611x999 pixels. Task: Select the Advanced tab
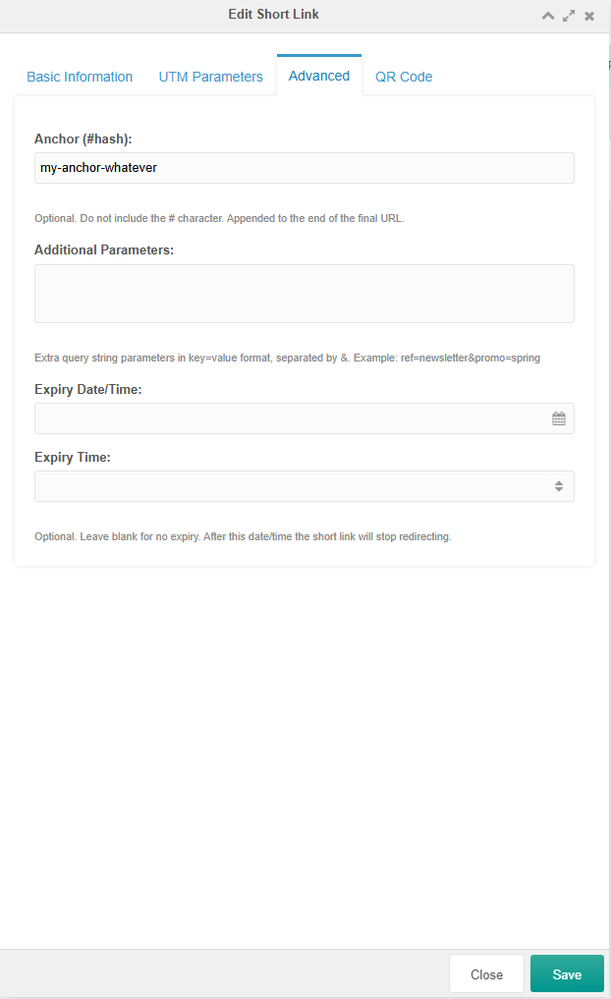point(318,75)
